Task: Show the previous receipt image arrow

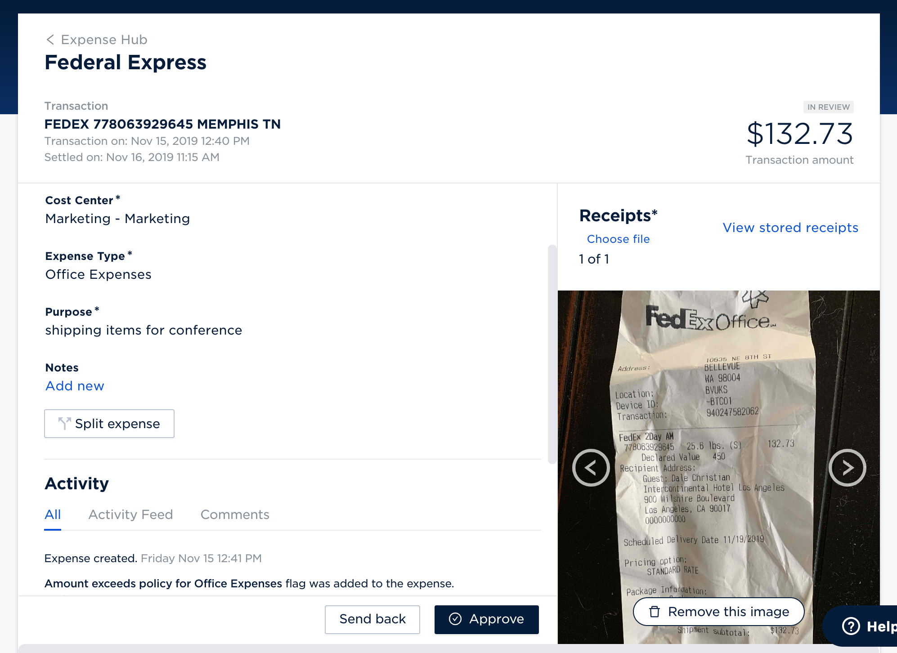Action: (591, 468)
